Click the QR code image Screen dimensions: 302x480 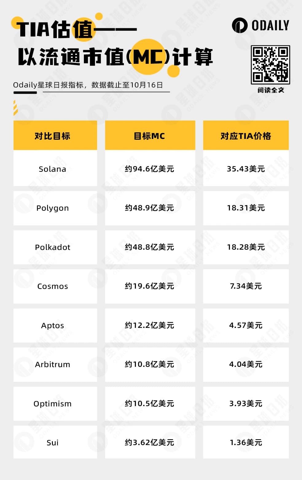coord(270,65)
